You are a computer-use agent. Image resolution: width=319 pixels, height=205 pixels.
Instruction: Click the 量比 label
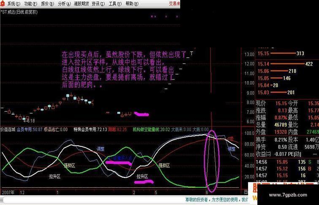293,125
